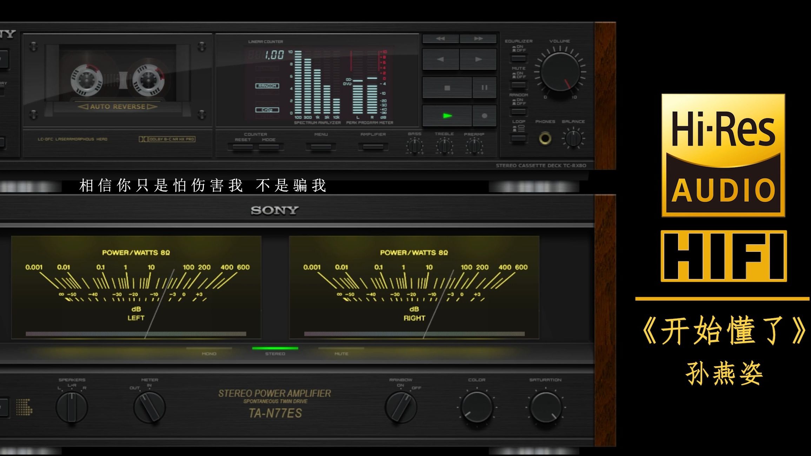Viewport: 811px width, 456px height.
Task: Click the SATURATION knob
Action: click(545, 407)
